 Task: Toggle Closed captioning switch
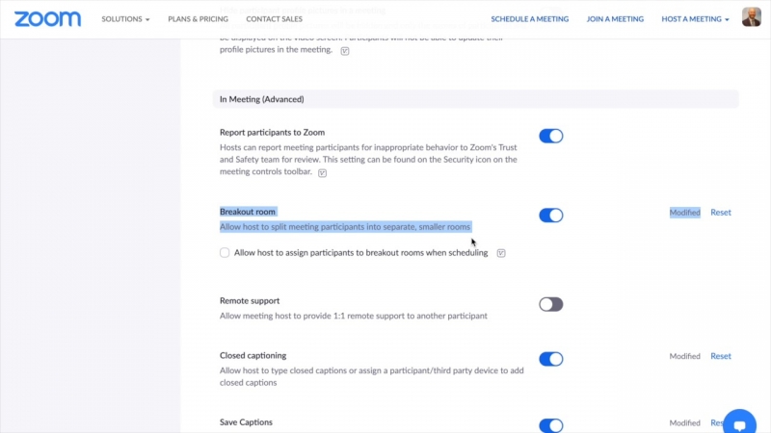[550, 359]
